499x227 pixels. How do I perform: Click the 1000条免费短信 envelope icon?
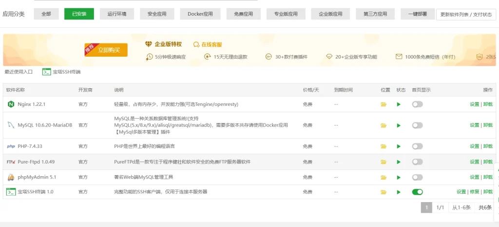click(399, 57)
